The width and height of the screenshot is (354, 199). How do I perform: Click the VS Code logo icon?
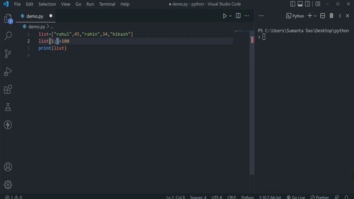pos(6,4)
